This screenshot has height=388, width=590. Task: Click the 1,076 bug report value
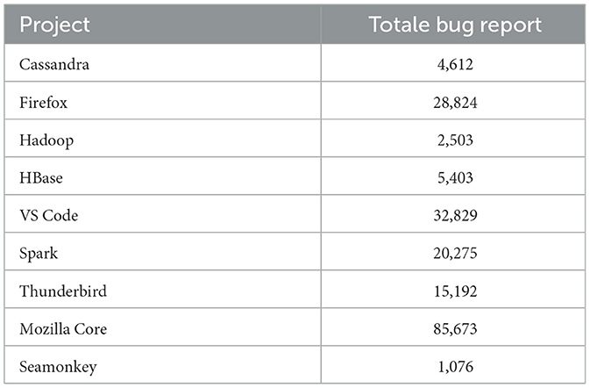pos(455,367)
